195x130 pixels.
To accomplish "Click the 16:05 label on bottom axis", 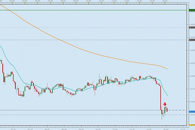I will point(166,129).
